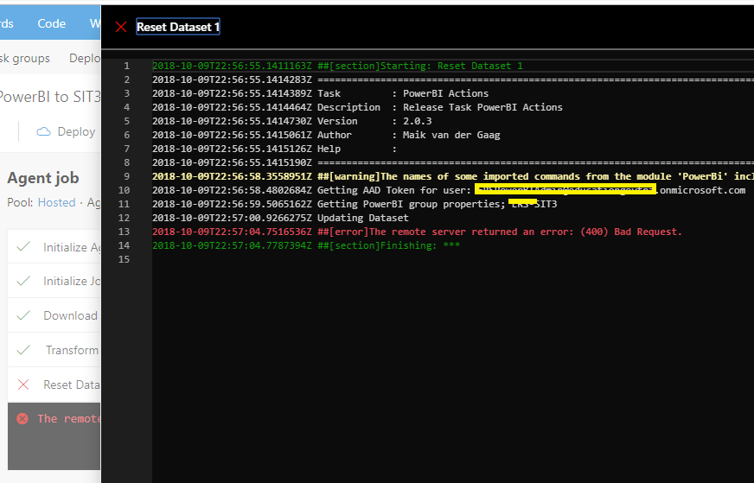The height and width of the screenshot is (483, 754).
Task: Open the Code tab in top navigation
Action: (52, 23)
